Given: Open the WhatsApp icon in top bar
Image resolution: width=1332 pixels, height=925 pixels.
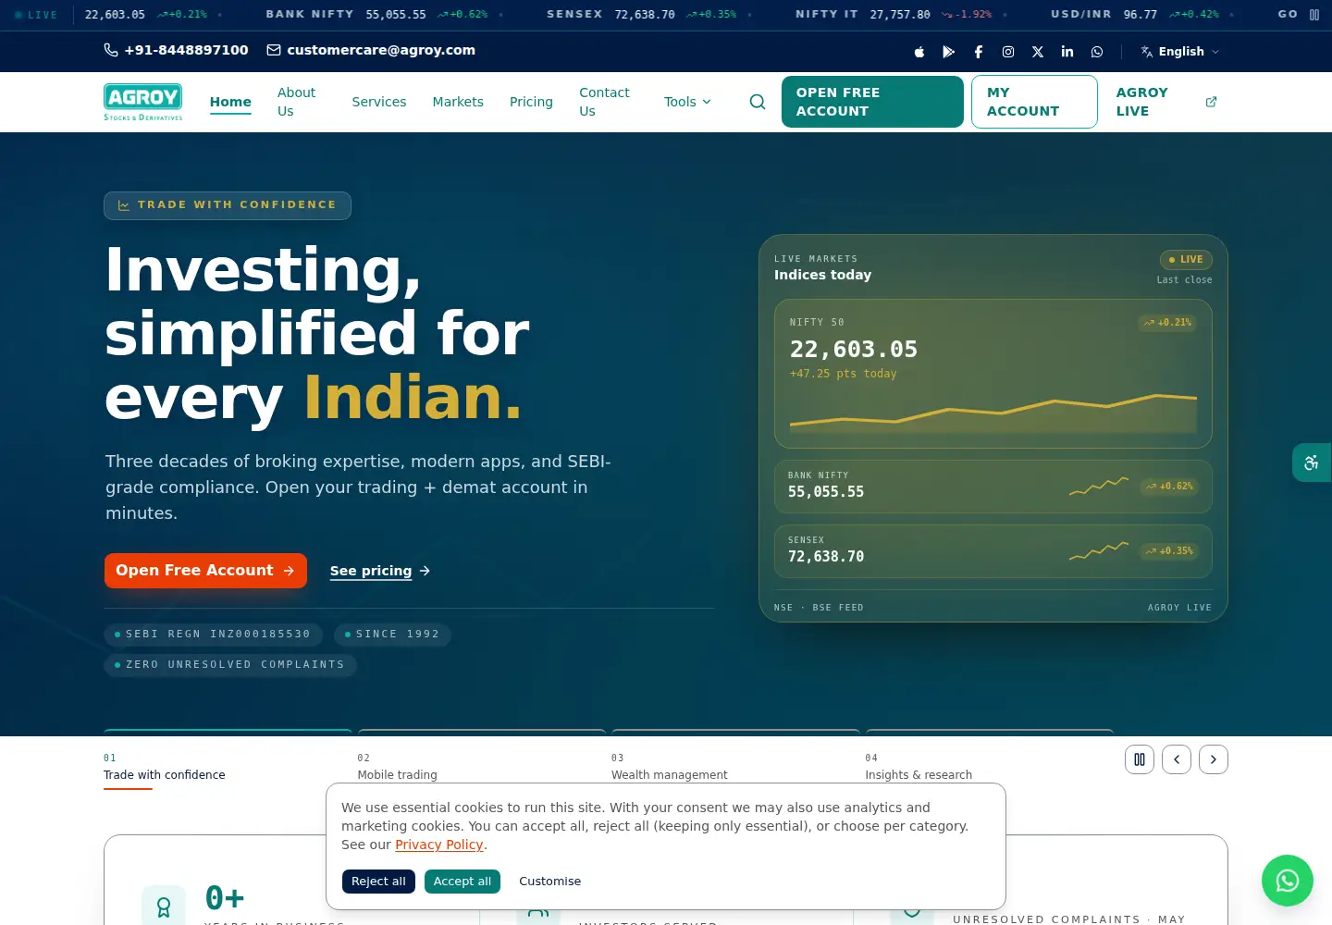Looking at the screenshot, I should [1097, 52].
